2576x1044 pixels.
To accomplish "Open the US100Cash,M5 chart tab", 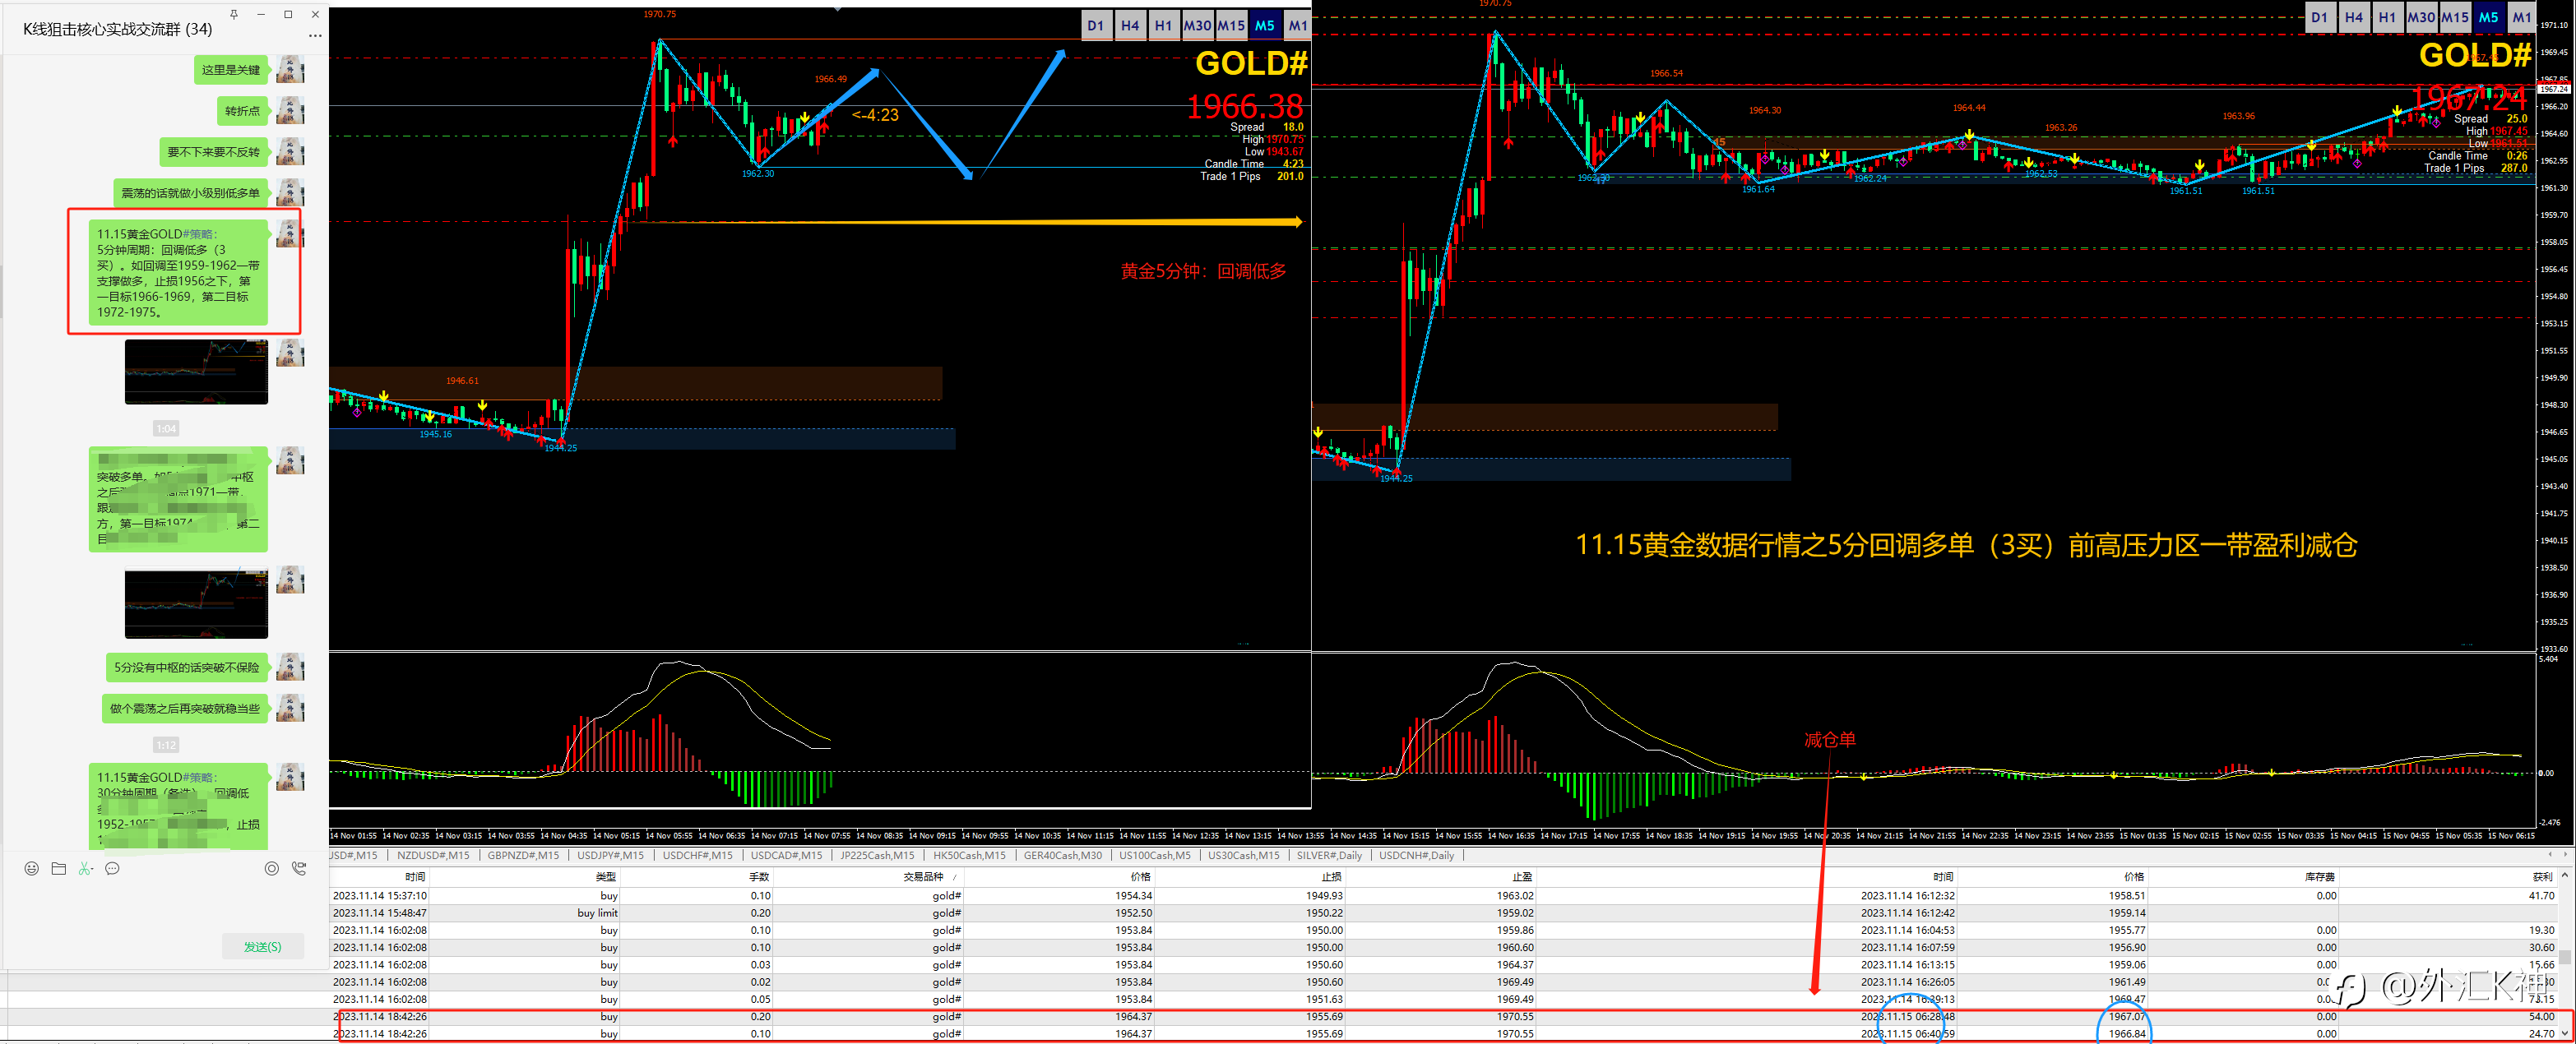I will 1155,855.
